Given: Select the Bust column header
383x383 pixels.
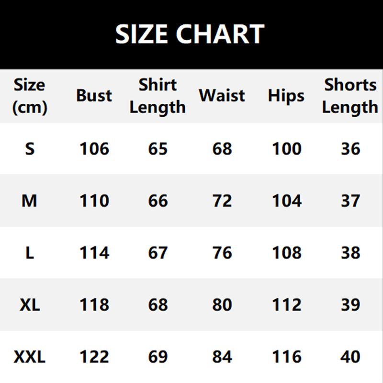Looking at the screenshot, I should pos(94,96).
